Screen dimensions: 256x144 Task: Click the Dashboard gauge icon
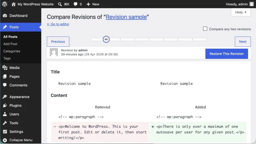(5, 16)
